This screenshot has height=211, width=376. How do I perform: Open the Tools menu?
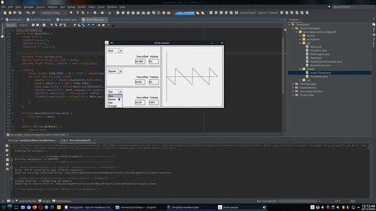point(100,7)
